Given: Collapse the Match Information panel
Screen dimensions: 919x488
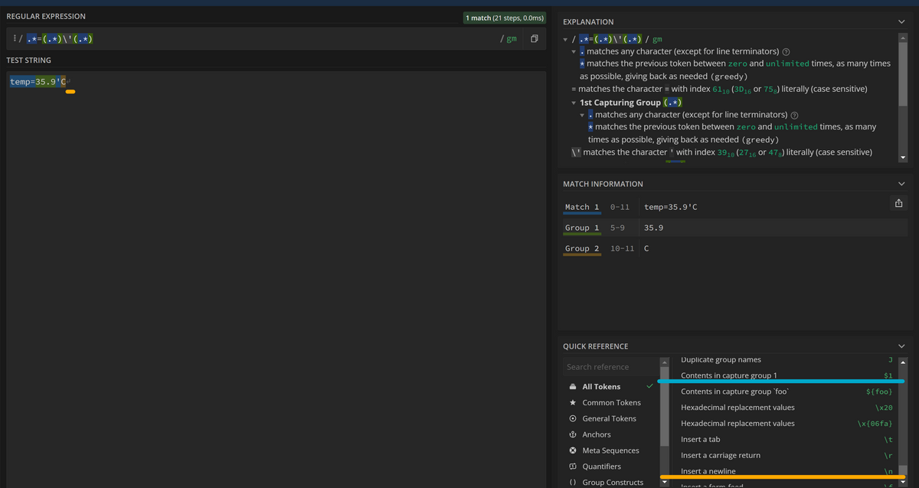Looking at the screenshot, I should [x=901, y=184].
